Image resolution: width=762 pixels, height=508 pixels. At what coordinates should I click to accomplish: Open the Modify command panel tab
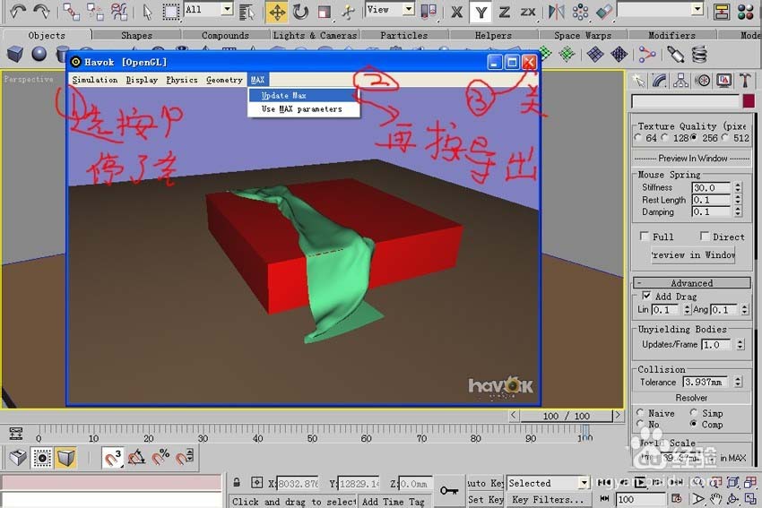click(x=660, y=81)
